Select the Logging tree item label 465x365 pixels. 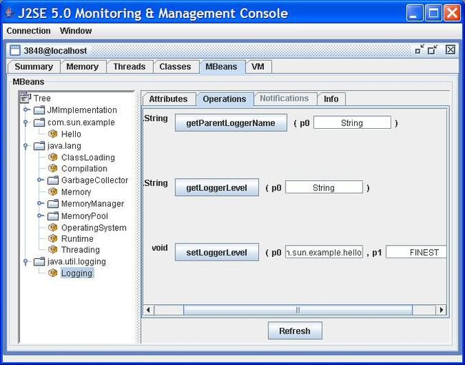[x=77, y=273]
